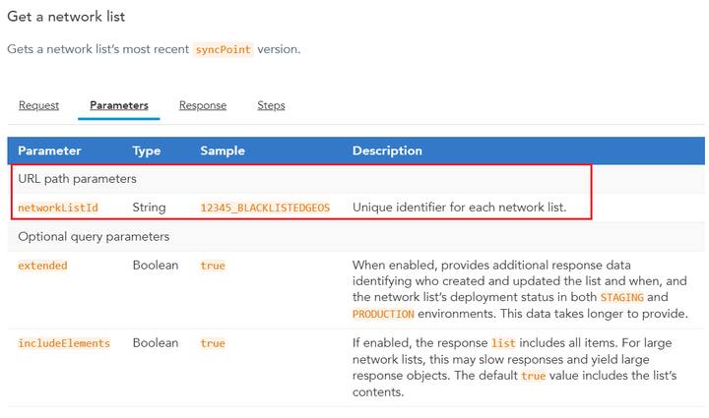Select the Optional query parameters row
Screen dimensions: 709x418
(94, 236)
